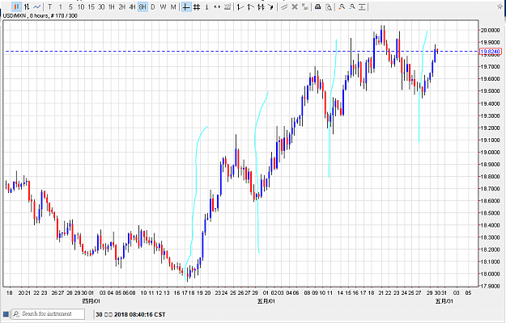Click the second order-entry line icon
Image resolution: width=506 pixels, height=323 pixels.
point(250,7)
